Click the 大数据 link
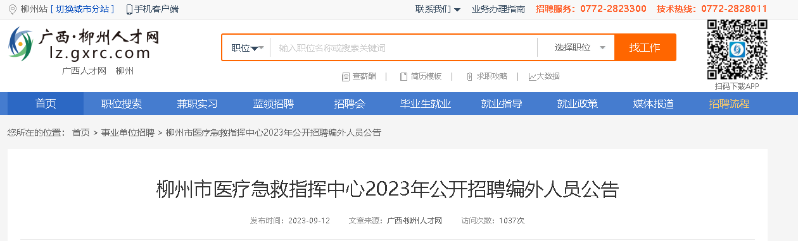 pos(548,76)
